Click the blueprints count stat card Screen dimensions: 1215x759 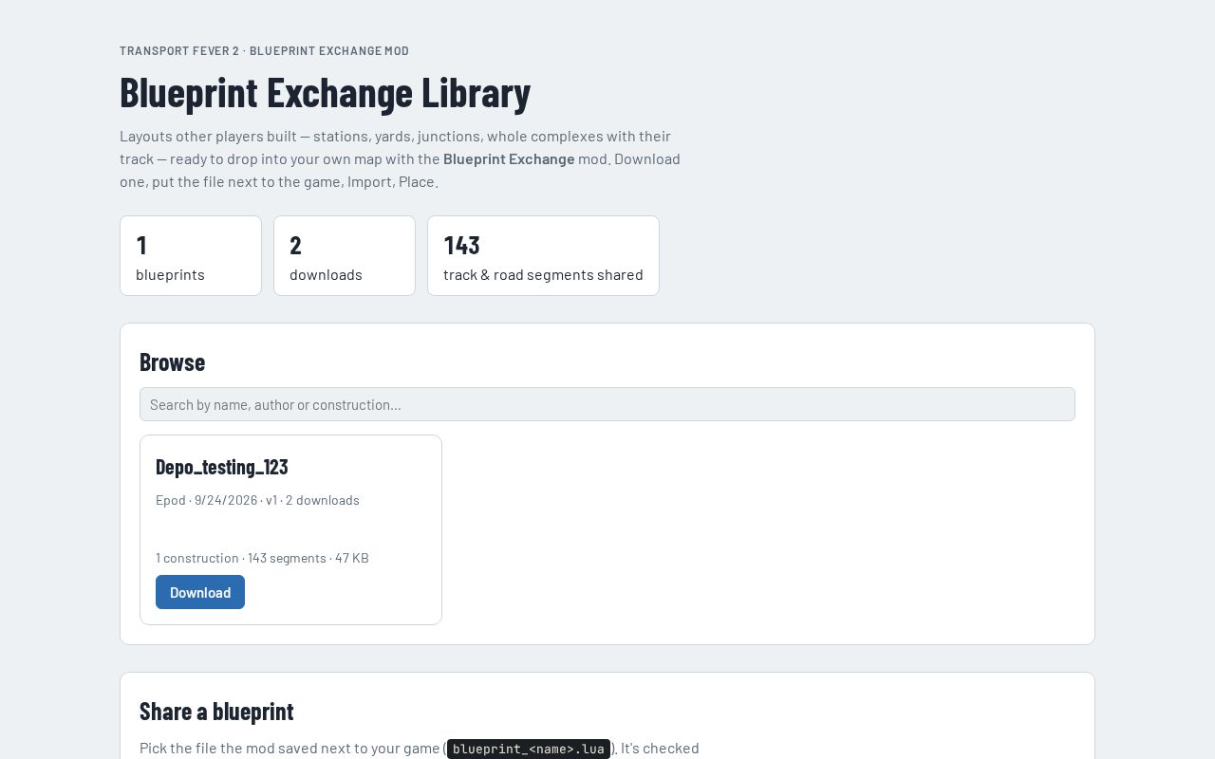click(x=191, y=256)
